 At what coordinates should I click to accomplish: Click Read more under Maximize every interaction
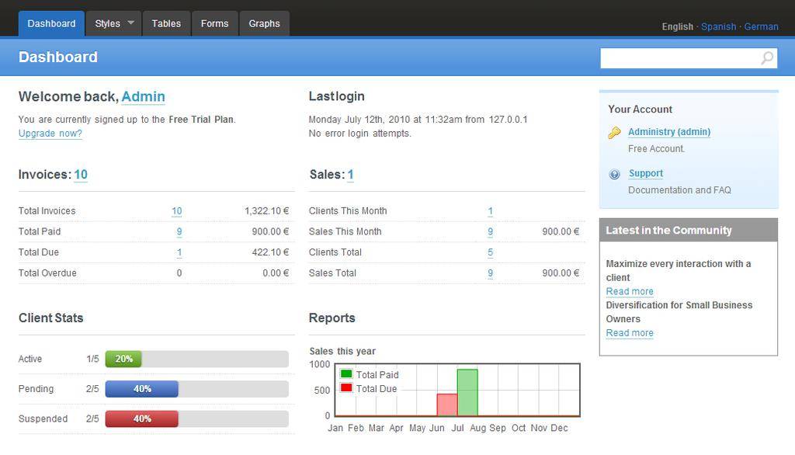point(630,291)
